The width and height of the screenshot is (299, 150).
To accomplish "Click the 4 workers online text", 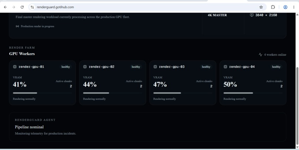I will click(x=275, y=55).
